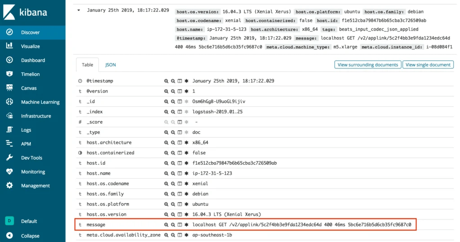This screenshot has height=242, width=460.
Task: Toggle host.os.family column in table
Action: [x=180, y=194]
